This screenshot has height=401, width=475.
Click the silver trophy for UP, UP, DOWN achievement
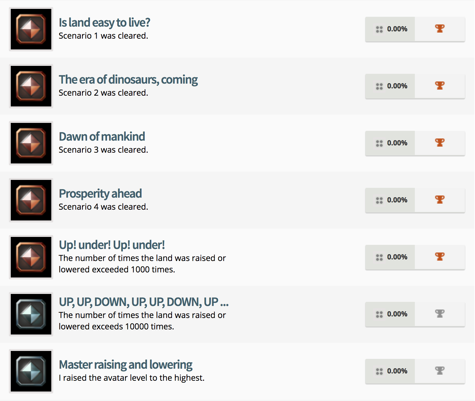pos(440,314)
